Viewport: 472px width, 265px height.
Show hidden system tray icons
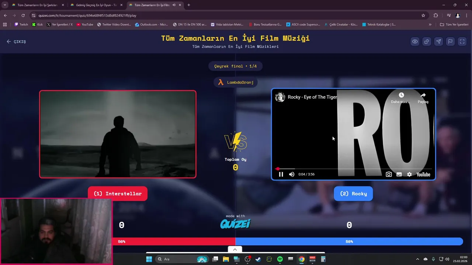click(x=417, y=259)
